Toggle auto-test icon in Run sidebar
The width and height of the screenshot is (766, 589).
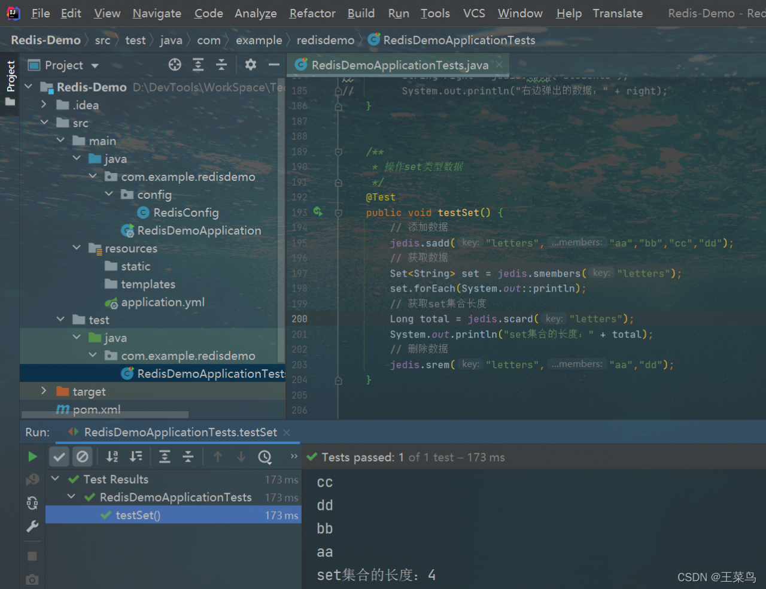(x=32, y=503)
